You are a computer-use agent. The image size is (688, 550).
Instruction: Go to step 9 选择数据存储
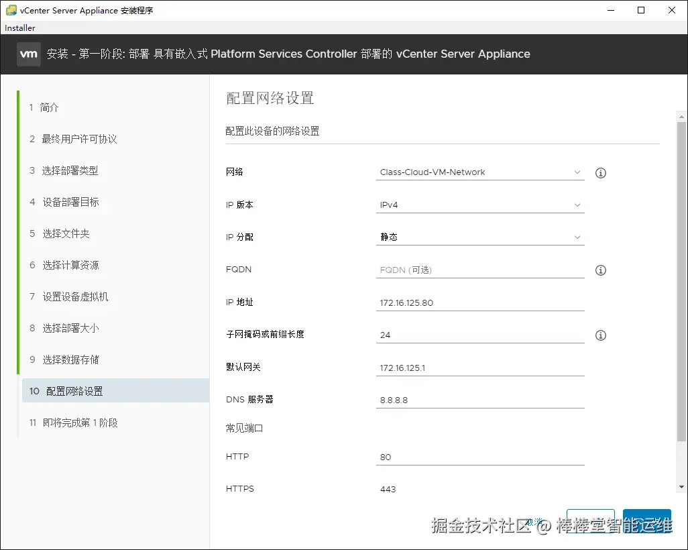[64, 360]
